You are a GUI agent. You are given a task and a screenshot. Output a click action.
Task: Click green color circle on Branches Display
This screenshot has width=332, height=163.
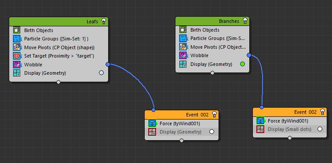pyautogui.click(x=243, y=64)
